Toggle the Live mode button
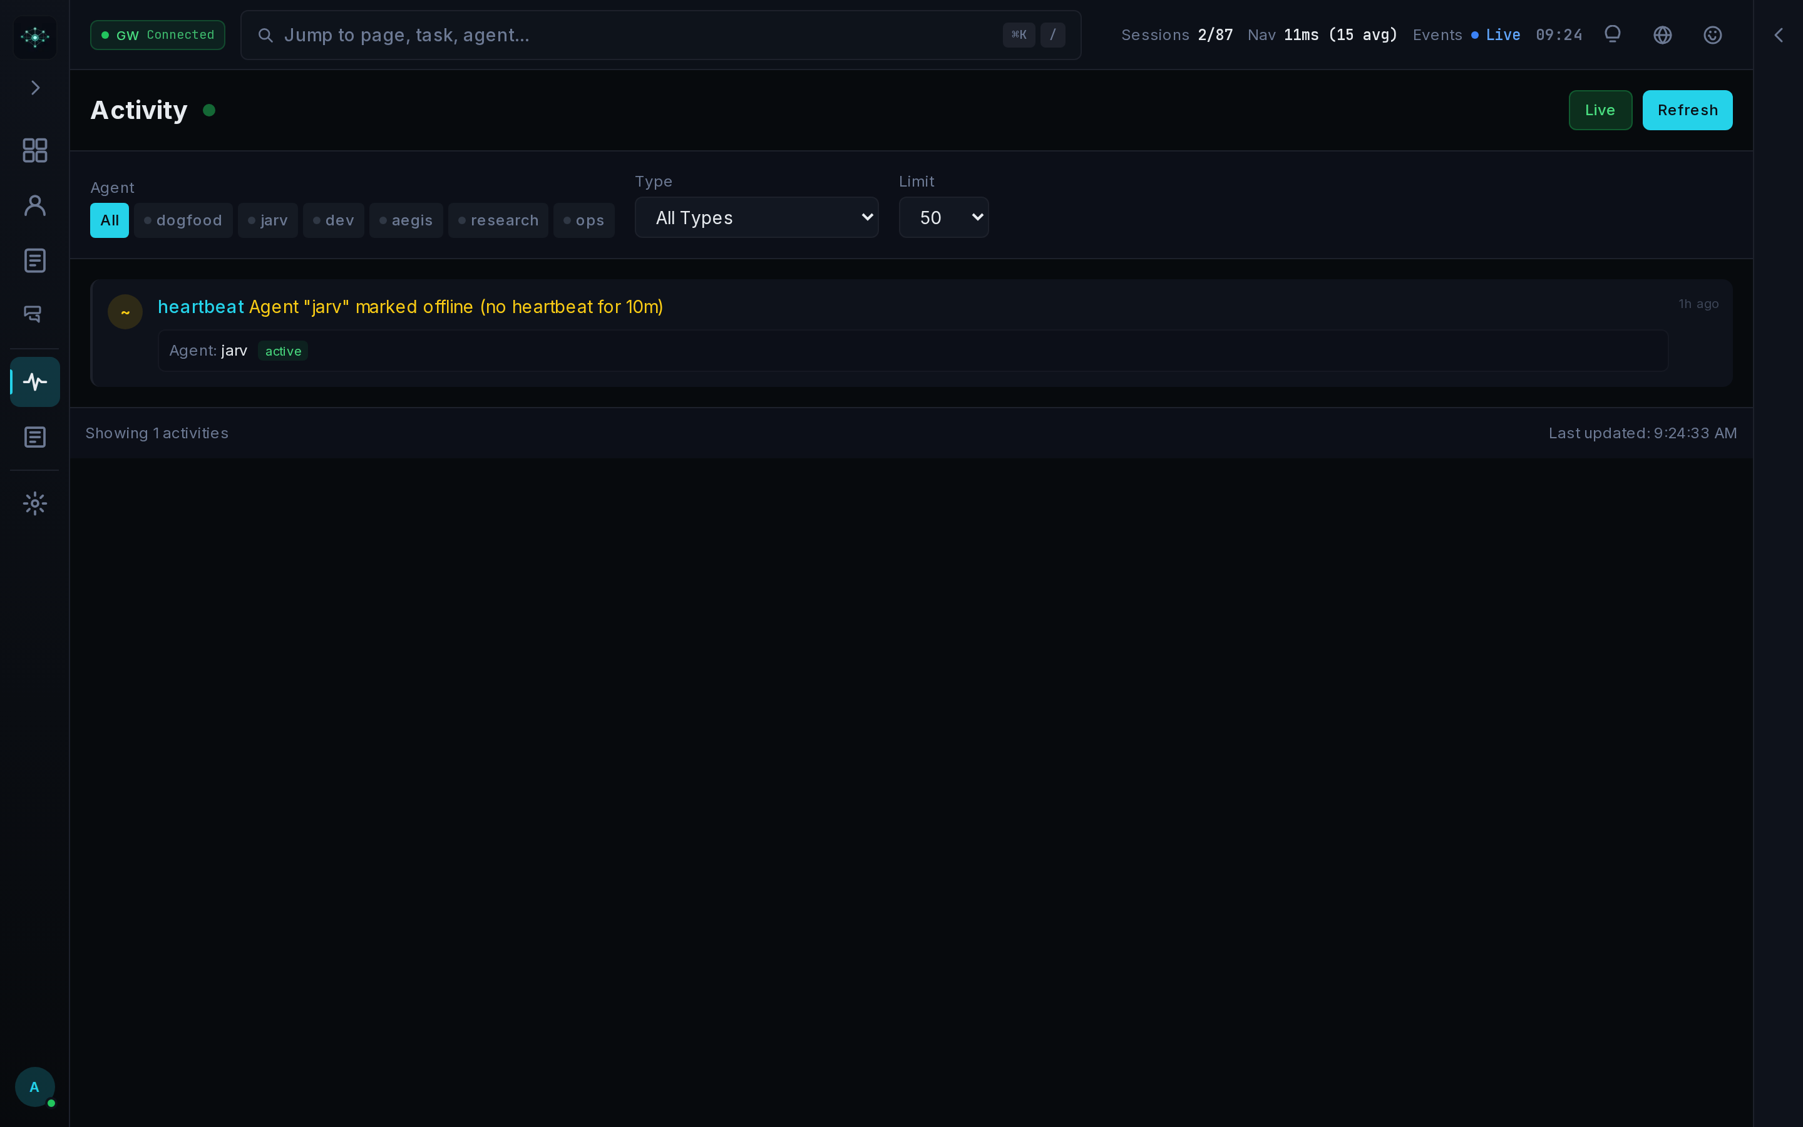The image size is (1803, 1127). (x=1600, y=110)
